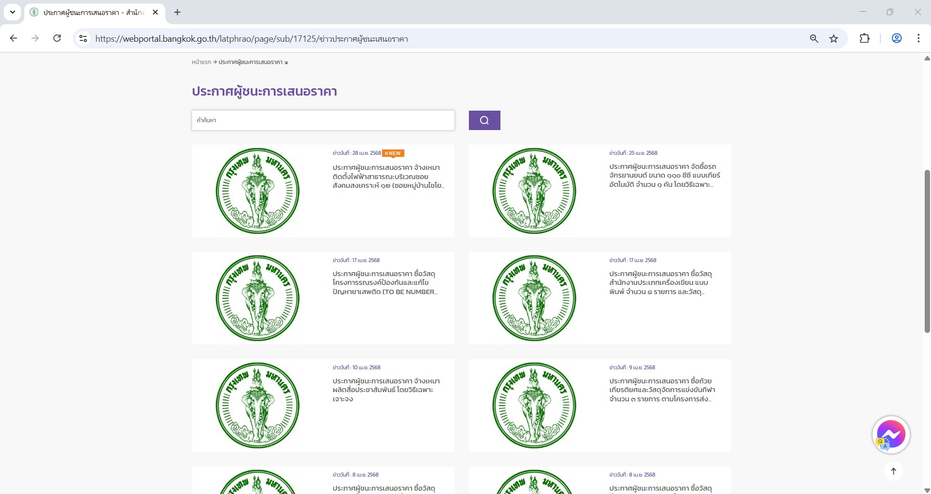The height and width of the screenshot is (494, 931).
Task: Open the Extensions puzzle icon
Action: 864,38
